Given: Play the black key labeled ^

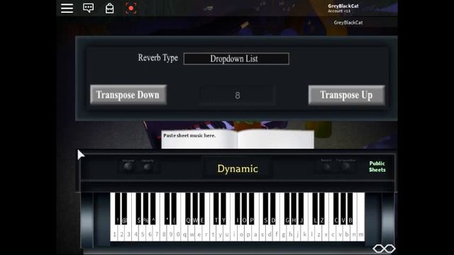Looking at the screenshot, I should point(153,208).
